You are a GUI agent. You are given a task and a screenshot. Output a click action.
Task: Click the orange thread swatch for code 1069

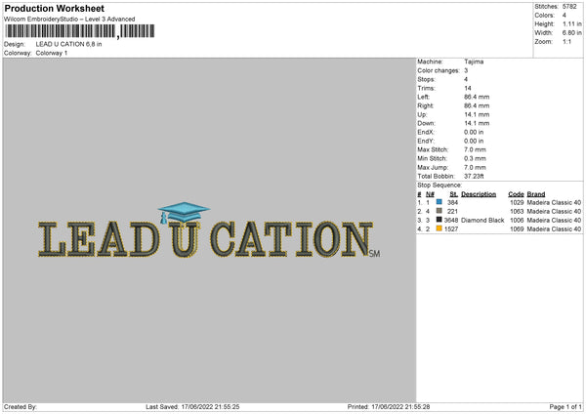[439, 228]
